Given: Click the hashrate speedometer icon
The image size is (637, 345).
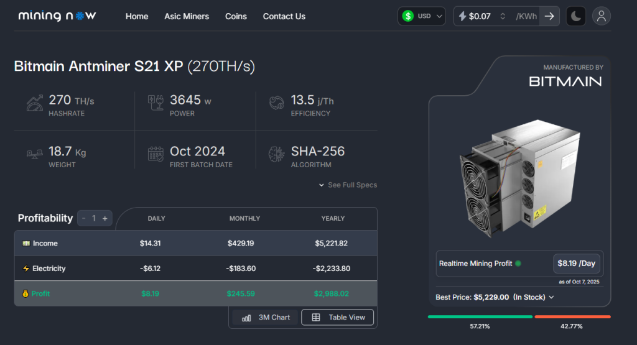Looking at the screenshot, I should 35,103.
